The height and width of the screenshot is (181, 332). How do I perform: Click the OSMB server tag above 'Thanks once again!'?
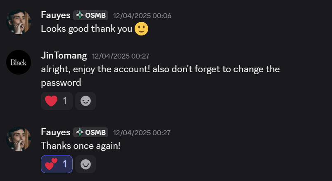(91, 132)
